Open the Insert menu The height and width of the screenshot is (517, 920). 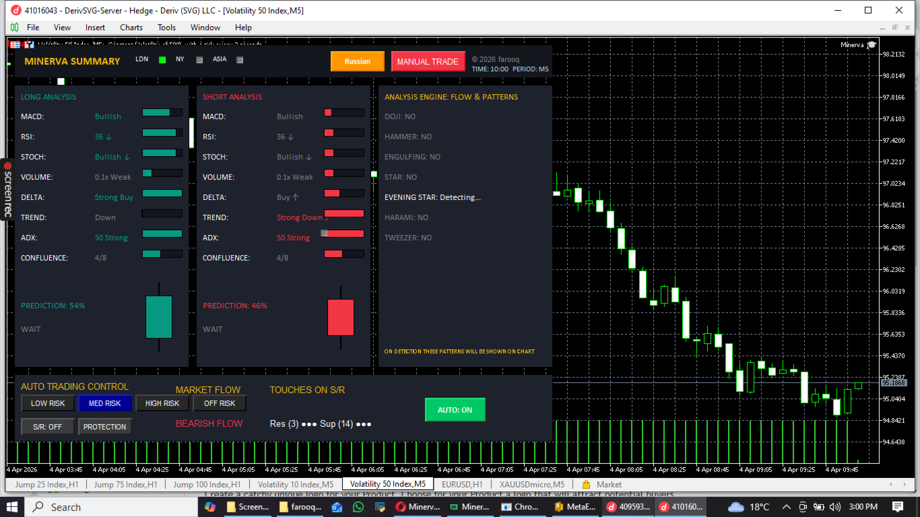[x=95, y=28]
